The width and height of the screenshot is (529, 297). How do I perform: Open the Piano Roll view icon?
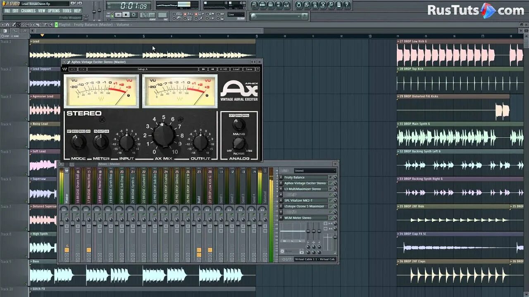[270, 5]
